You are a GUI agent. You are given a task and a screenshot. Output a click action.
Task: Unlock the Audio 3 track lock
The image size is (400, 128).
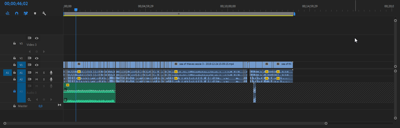15,91
